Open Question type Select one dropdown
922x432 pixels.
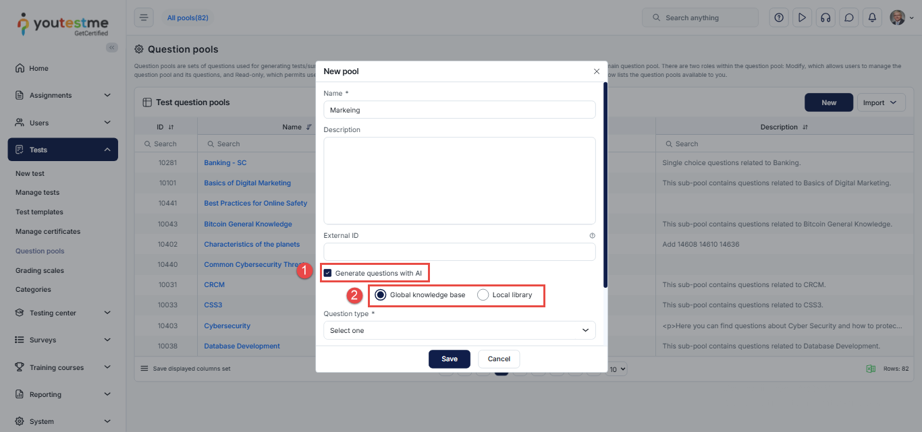460,330
